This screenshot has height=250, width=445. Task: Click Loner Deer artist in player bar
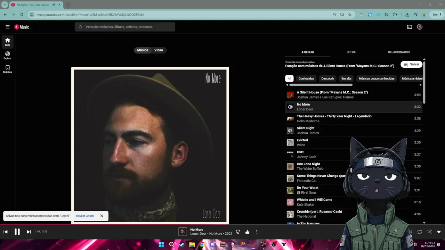coord(198,234)
